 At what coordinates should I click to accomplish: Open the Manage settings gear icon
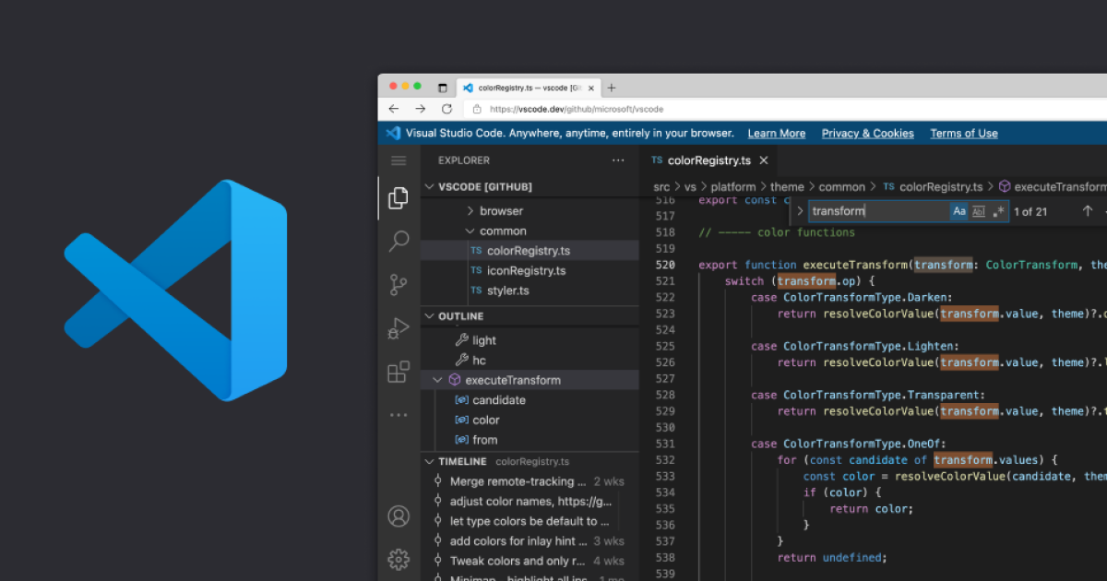pos(399,560)
